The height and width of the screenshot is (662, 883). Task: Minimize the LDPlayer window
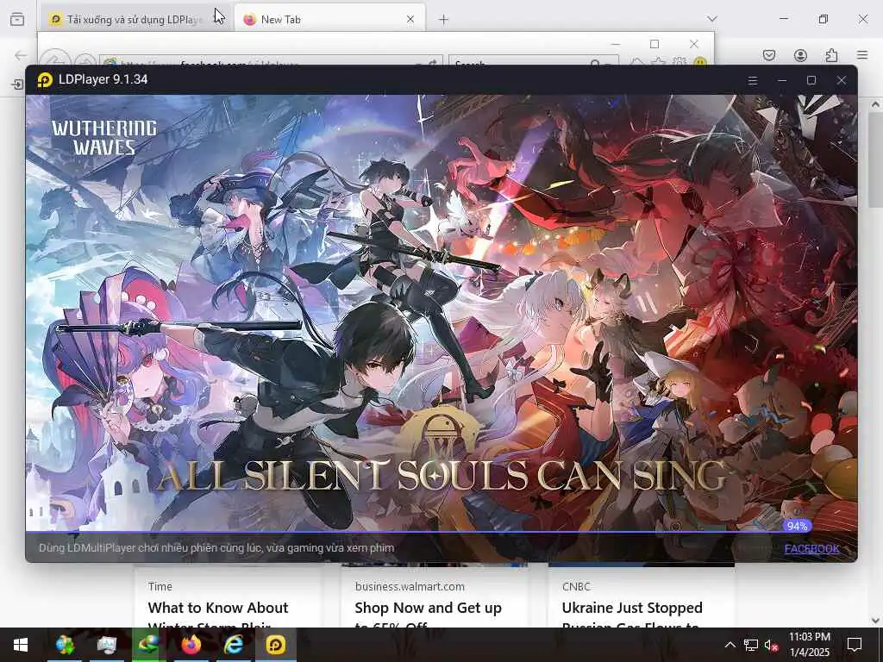coord(782,80)
